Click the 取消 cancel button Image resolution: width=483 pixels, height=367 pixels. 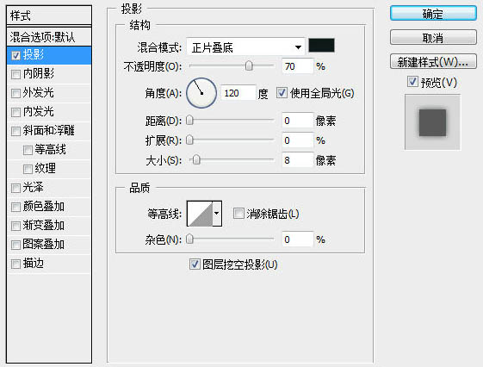(433, 38)
